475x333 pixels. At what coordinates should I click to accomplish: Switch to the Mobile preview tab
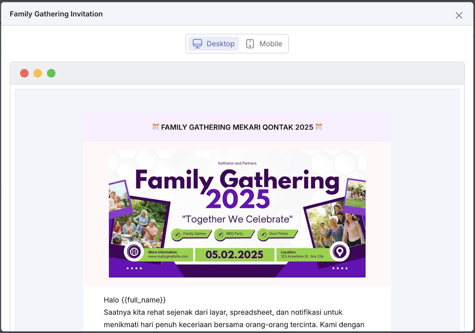(x=264, y=44)
